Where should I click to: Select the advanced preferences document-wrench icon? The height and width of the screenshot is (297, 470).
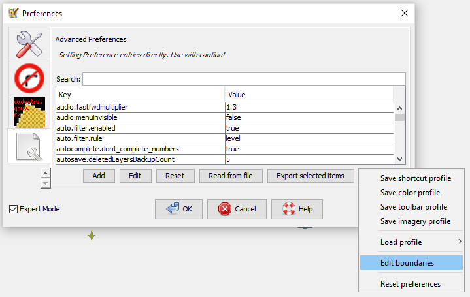coord(29,146)
